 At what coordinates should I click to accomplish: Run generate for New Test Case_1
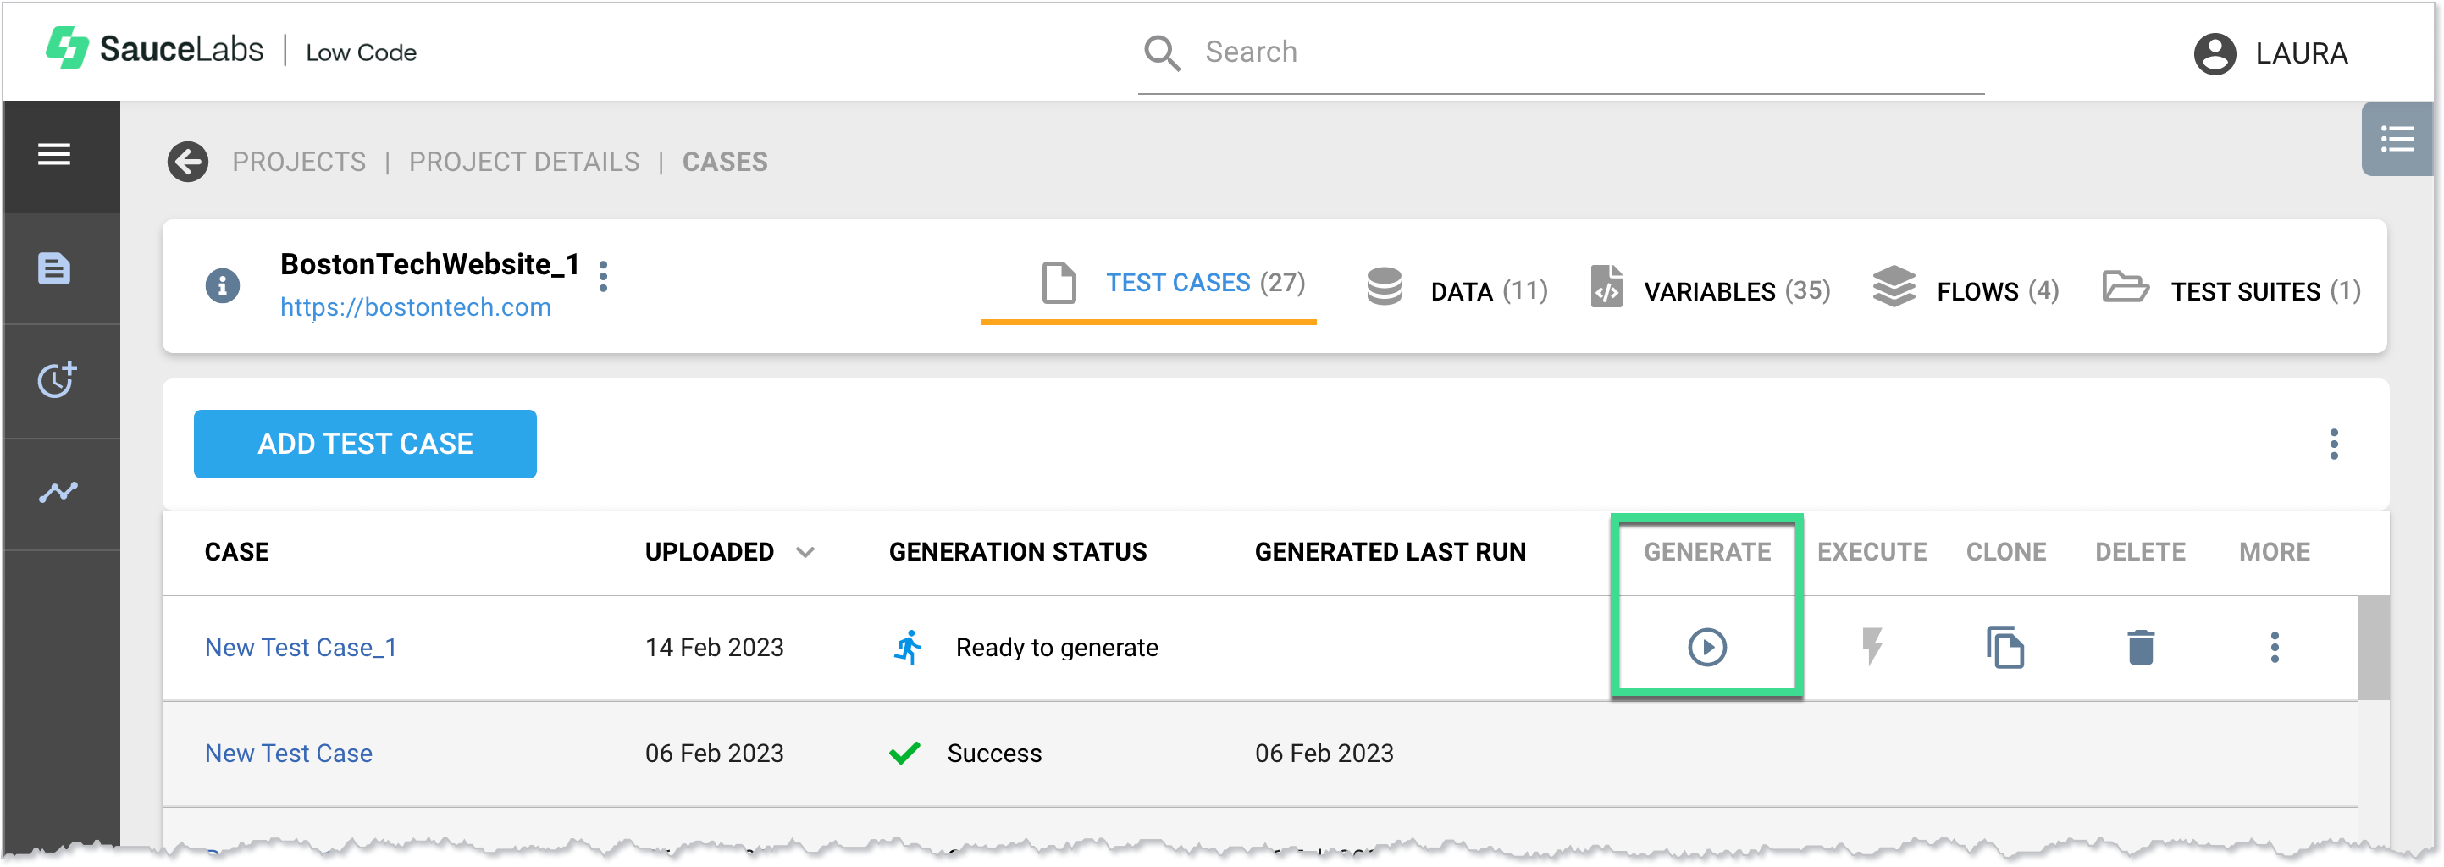[x=1706, y=647]
